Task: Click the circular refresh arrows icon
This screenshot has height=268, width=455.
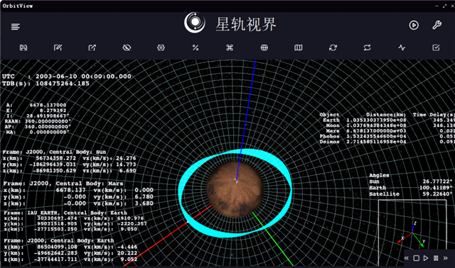Action: point(333,48)
